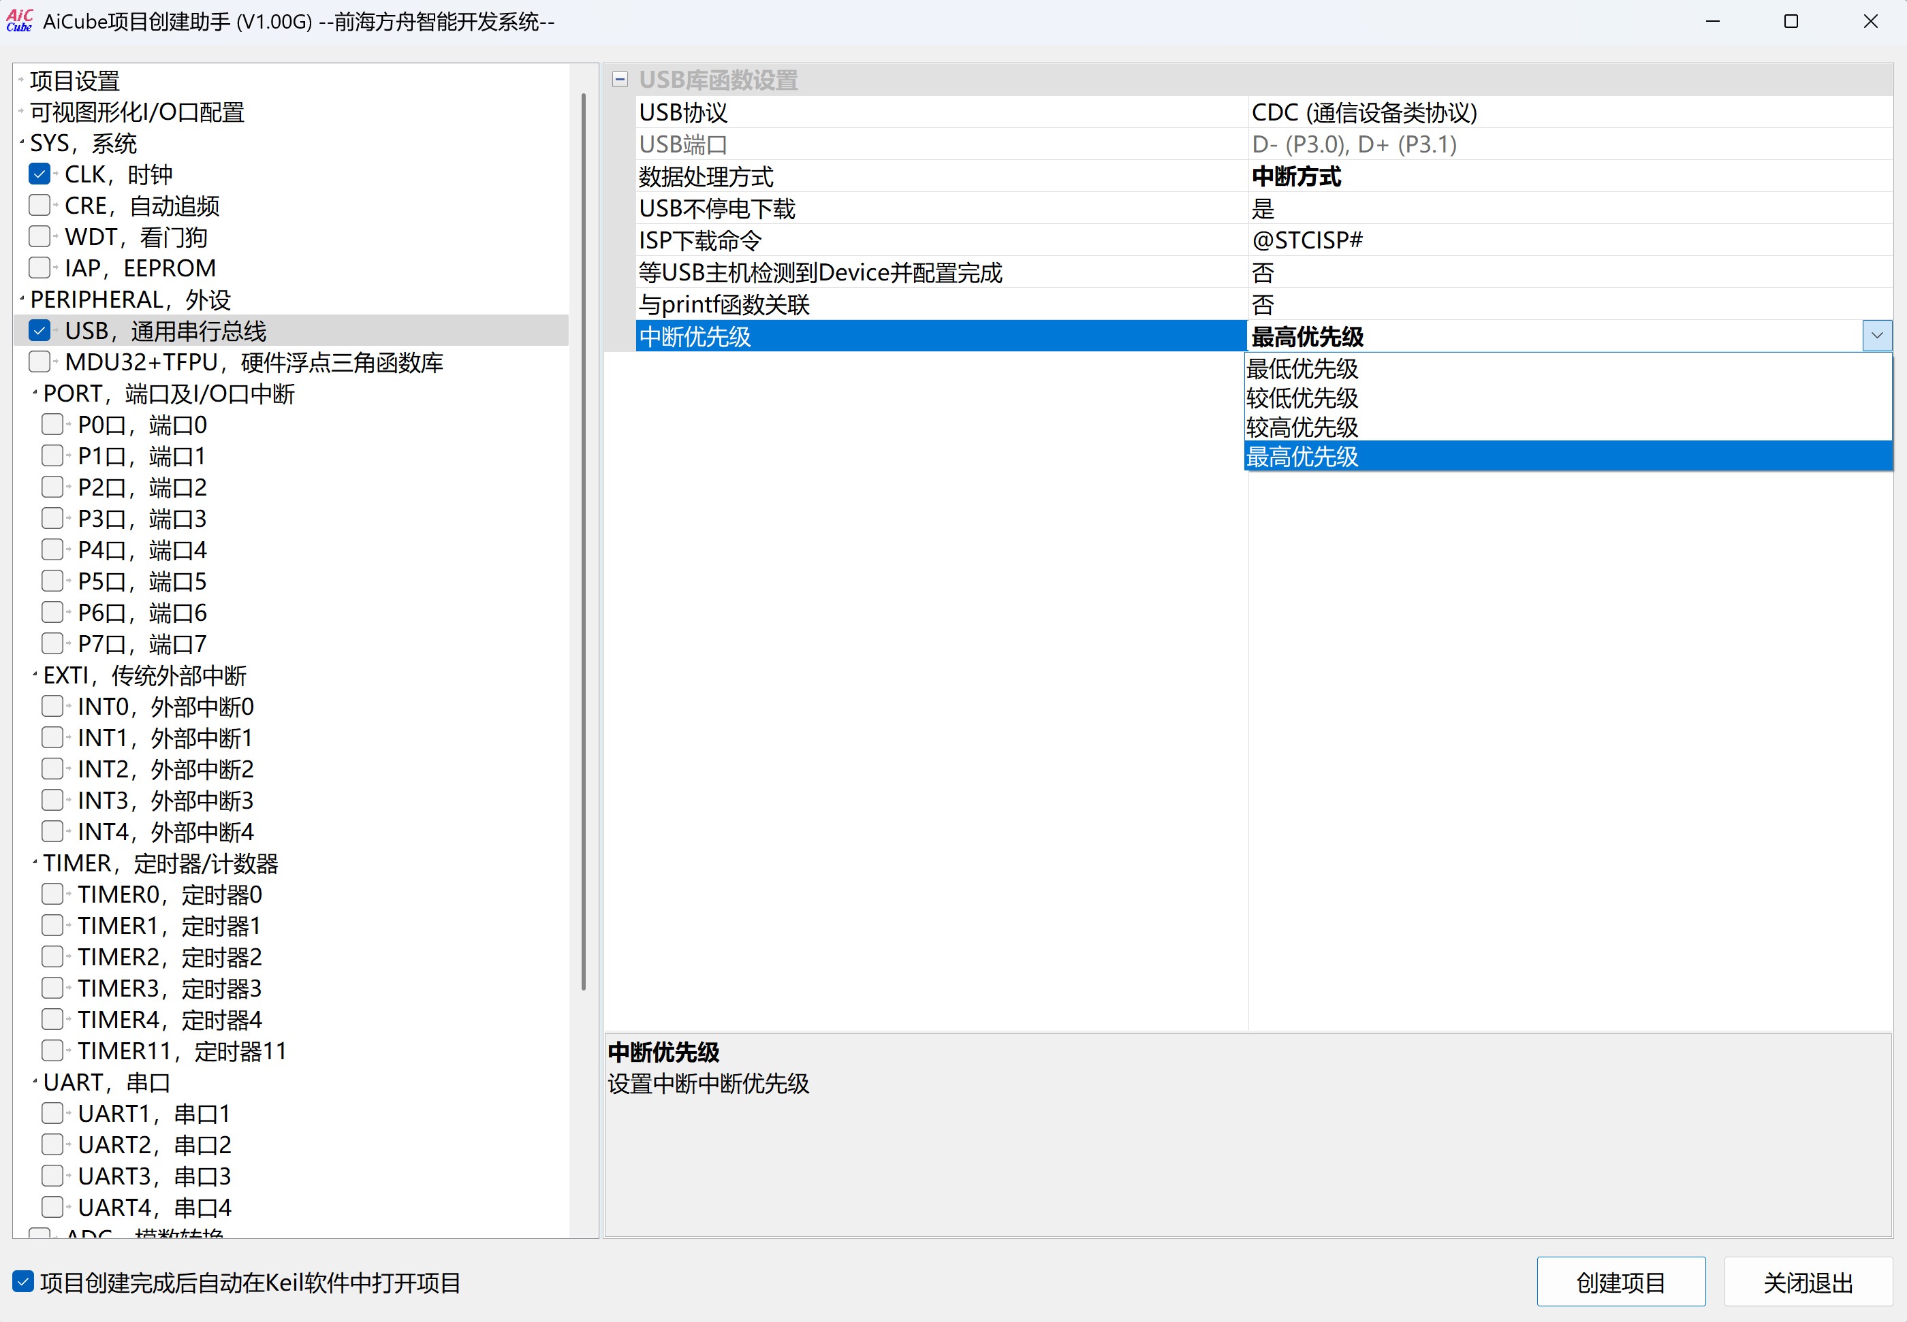This screenshot has width=1907, height=1322.
Task: Check the P5口，端口5 checkbox
Action: tap(52, 581)
